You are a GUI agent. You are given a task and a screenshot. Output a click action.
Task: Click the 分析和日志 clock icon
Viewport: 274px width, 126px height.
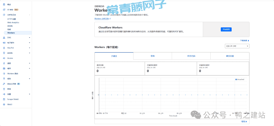(4, 15)
